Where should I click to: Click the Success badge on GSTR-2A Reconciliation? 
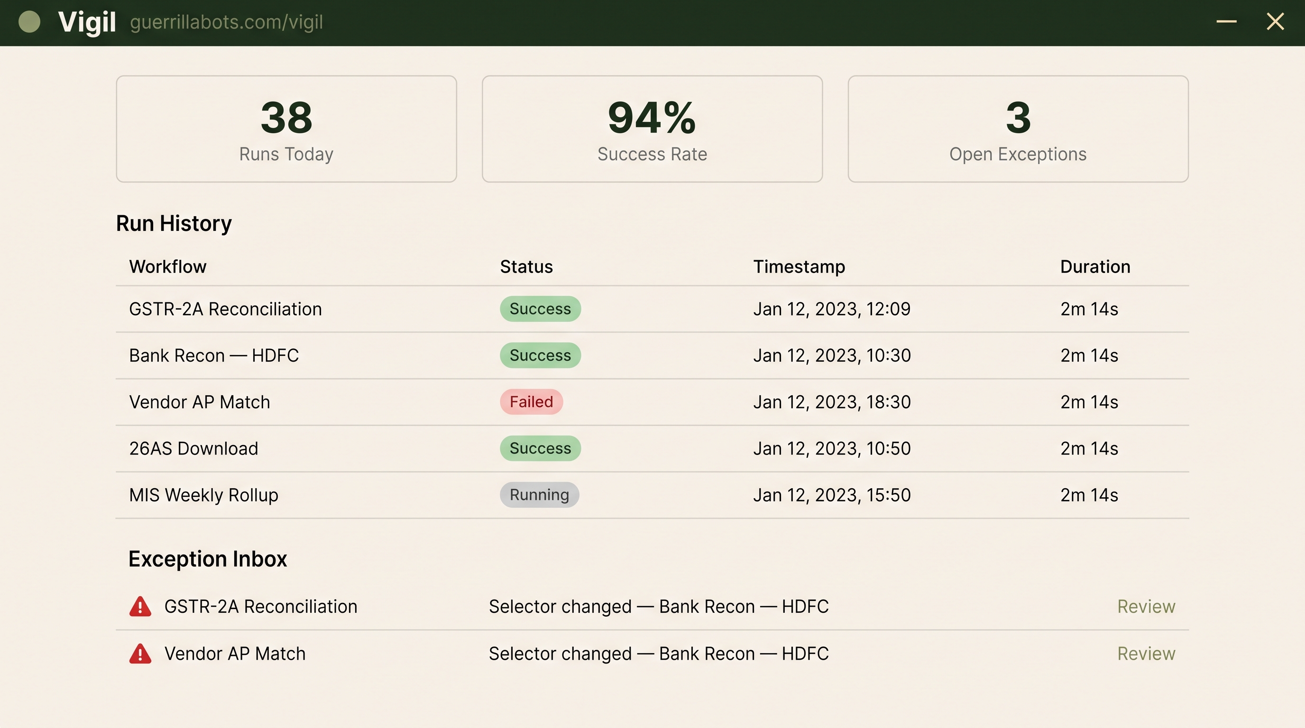[540, 309]
